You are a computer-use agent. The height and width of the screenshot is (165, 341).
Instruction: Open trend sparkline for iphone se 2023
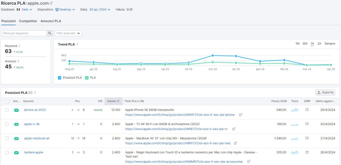[295, 110]
